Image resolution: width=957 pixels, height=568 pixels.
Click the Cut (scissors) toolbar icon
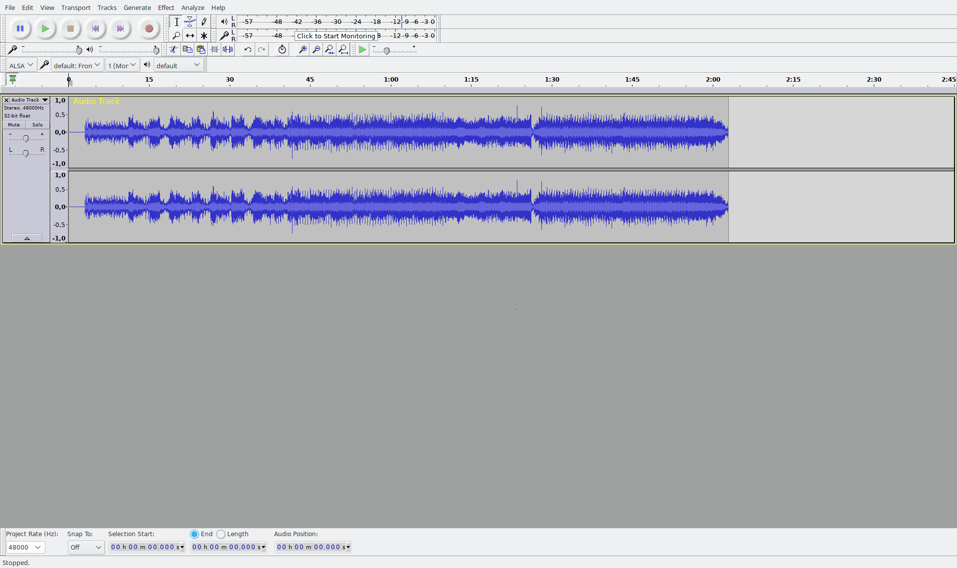coord(173,50)
